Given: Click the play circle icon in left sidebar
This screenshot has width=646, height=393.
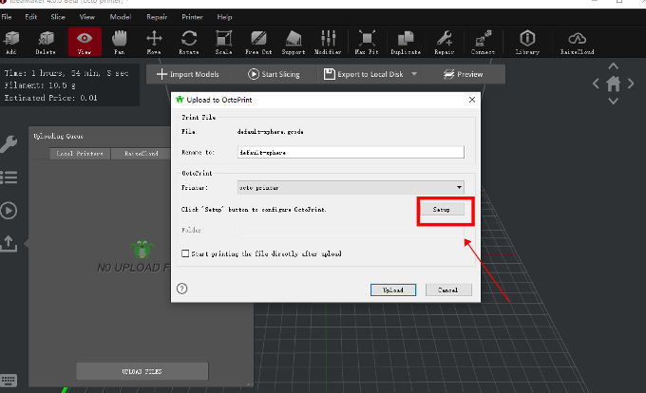Looking at the screenshot, I should coord(9,211).
